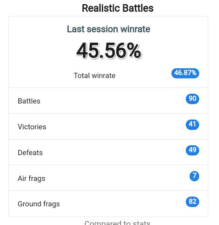Select the Total winrate label
The image size is (219, 225).
tap(95, 76)
